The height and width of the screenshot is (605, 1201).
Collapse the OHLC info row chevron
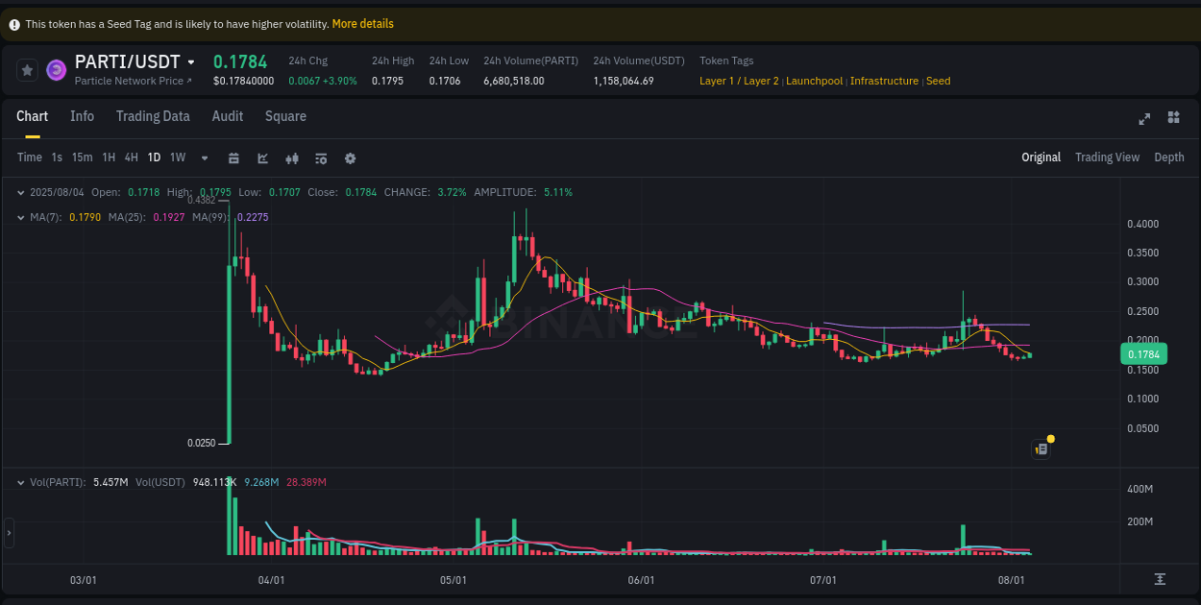coord(21,192)
